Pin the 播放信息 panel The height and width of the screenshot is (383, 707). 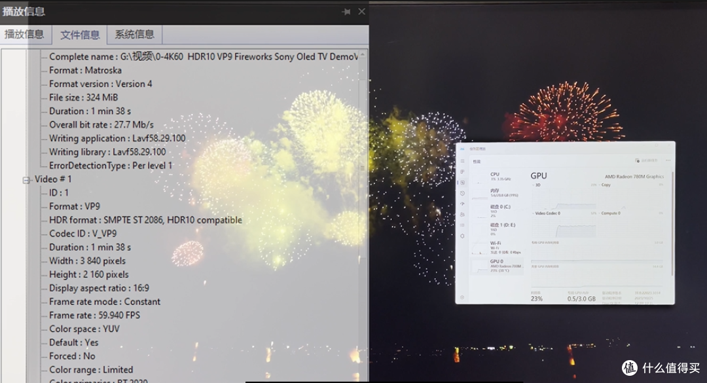pos(346,12)
